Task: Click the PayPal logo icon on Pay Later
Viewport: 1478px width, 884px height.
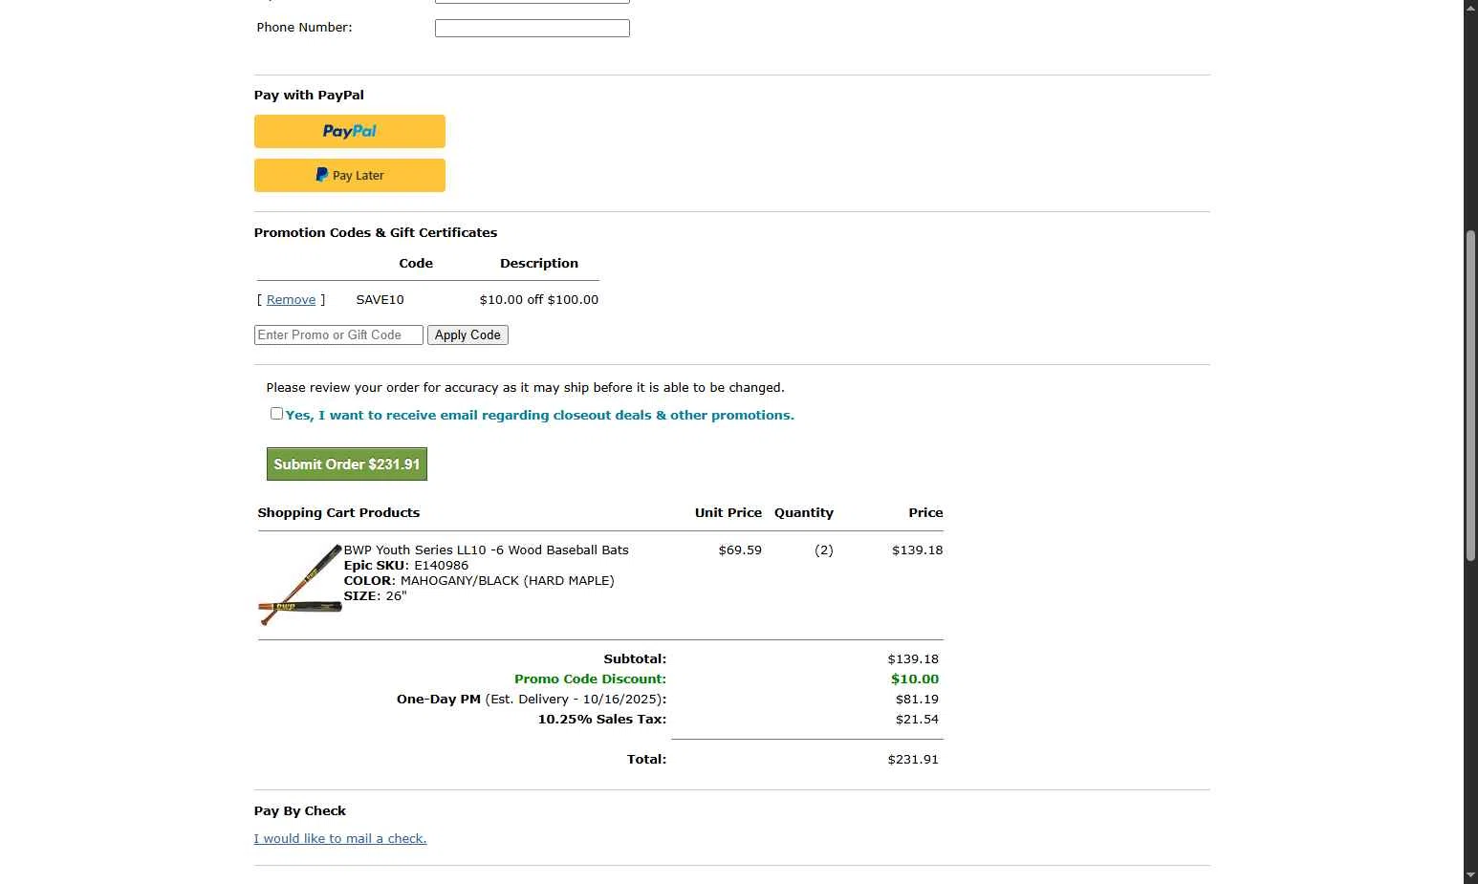Action: tap(322, 175)
